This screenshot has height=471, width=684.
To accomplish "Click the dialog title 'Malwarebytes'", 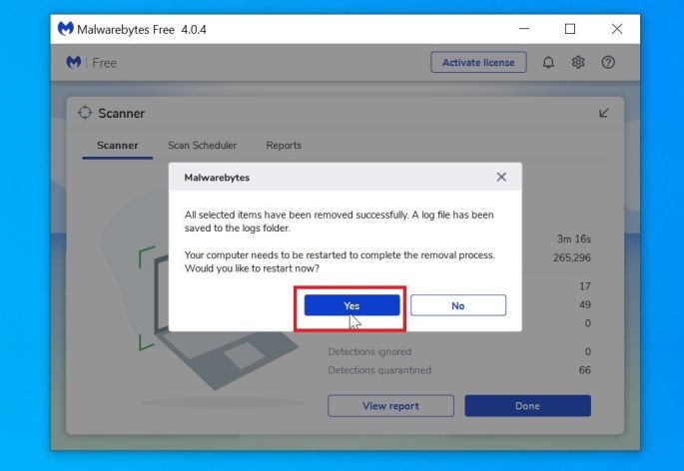I will (x=217, y=178).
